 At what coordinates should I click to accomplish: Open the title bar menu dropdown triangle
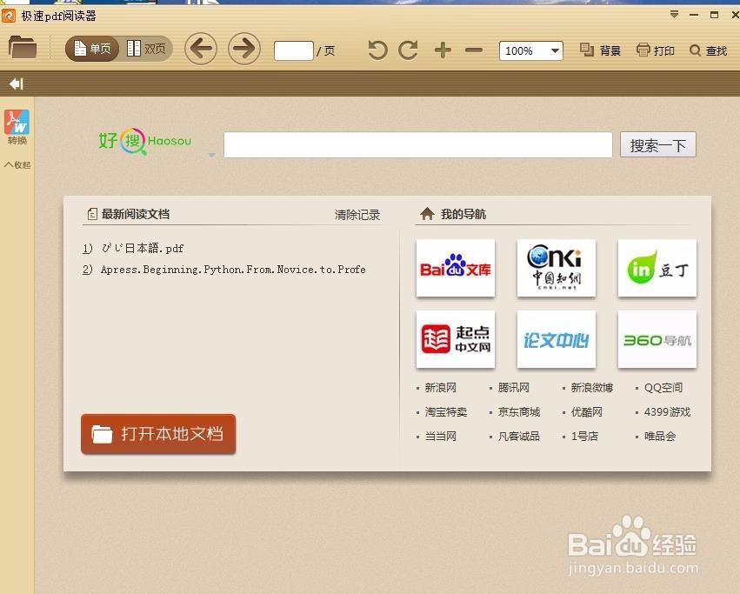tap(675, 15)
